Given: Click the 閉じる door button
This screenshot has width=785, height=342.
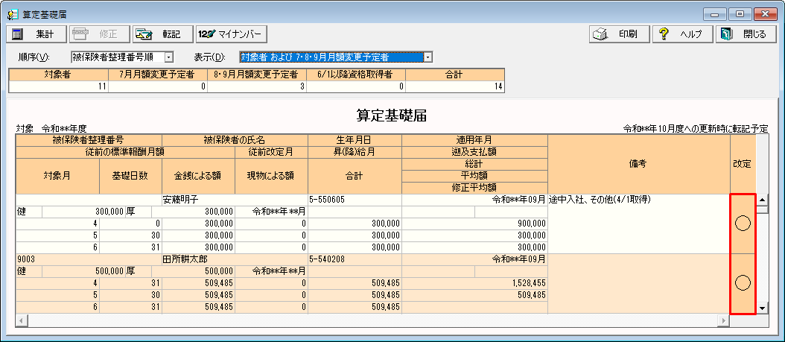Looking at the screenshot, I should tap(744, 34).
